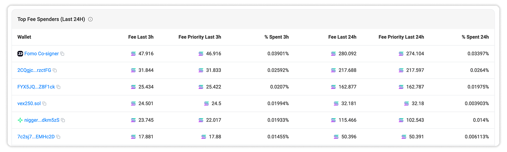Select the 0.006113% spent value
Viewport: 507px width, 152px height.
[x=477, y=137]
